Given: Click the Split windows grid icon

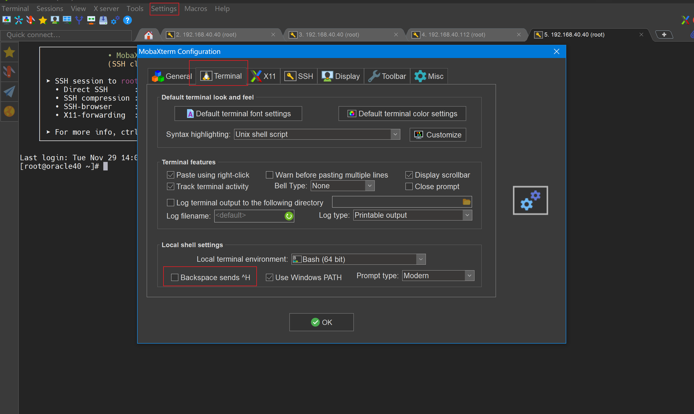Looking at the screenshot, I should tap(67, 20).
